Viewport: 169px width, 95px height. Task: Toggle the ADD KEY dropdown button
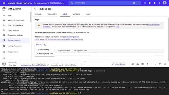(x=41, y=45)
